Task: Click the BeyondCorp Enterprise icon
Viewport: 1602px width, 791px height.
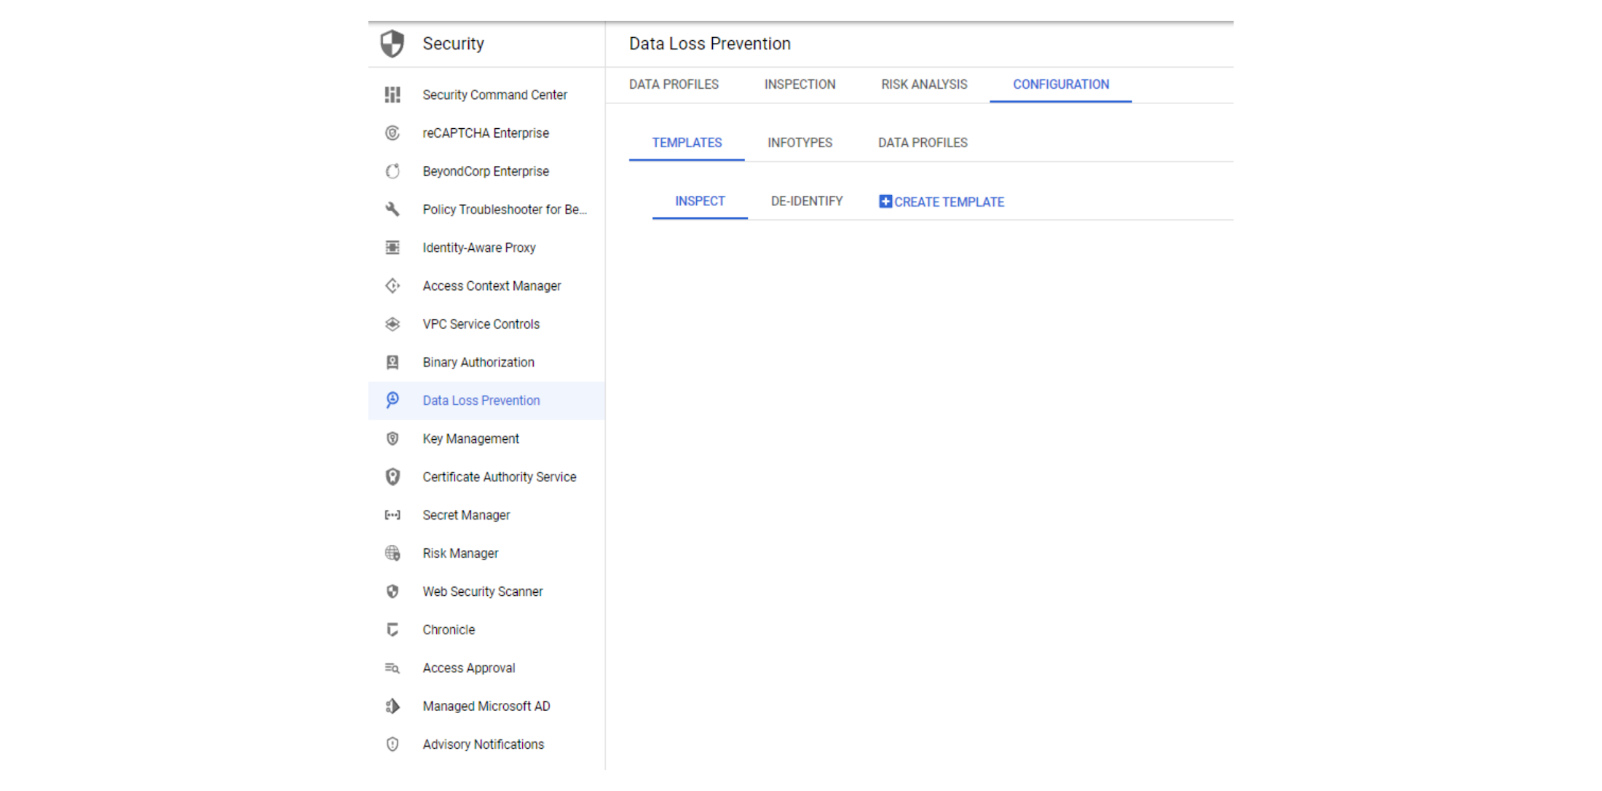Action: pos(393,170)
